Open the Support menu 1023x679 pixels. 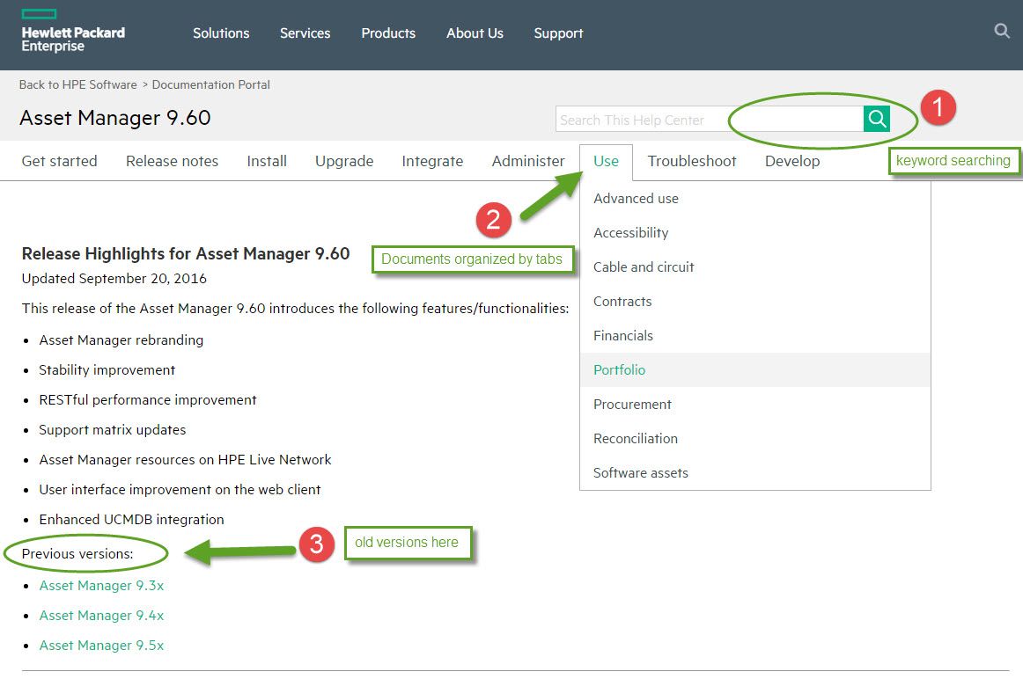coord(558,33)
